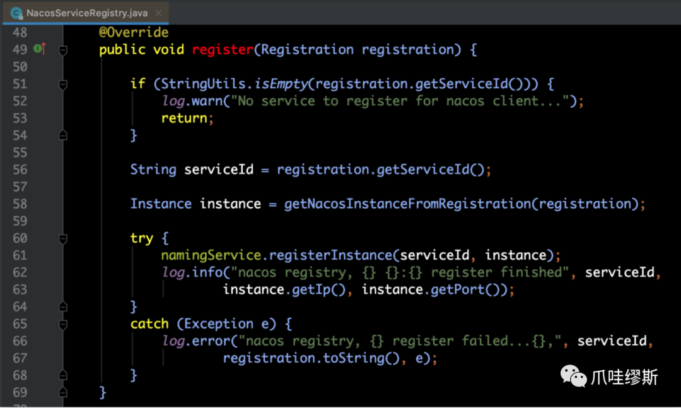This screenshot has width=681, height=408.
Task: Click fold end marker on line 64
Action: tap(63, 306)
